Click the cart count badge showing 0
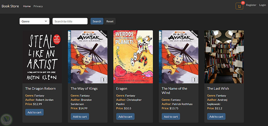 [x=243, y=3]
